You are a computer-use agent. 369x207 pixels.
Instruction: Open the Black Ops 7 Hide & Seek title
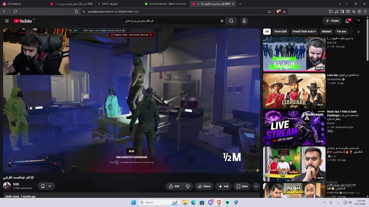click(342, 115)
